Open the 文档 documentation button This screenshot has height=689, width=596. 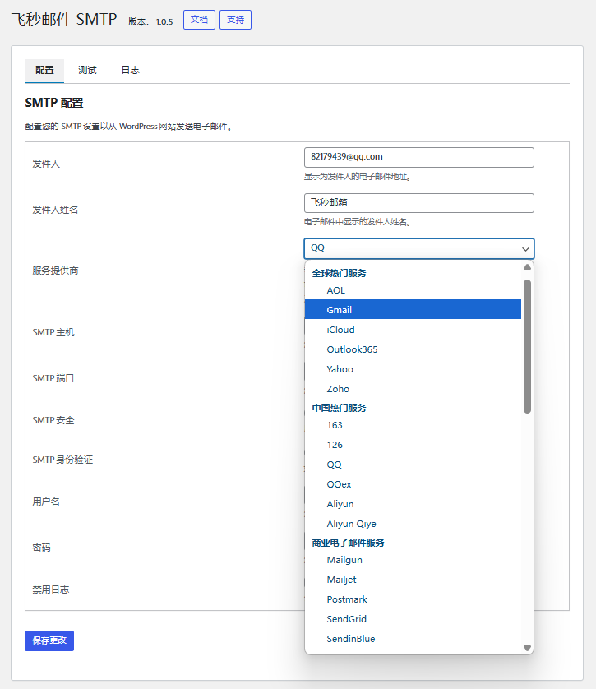coord(199,20)
